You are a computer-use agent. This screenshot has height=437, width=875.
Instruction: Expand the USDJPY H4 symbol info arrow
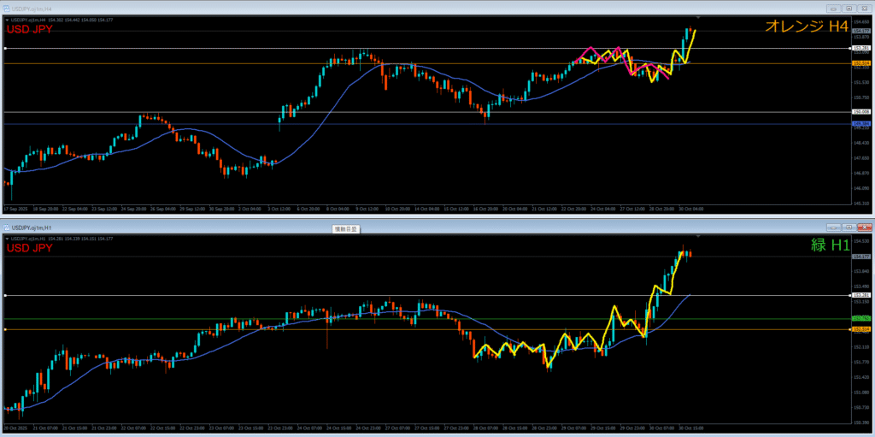click(x=7, y=18)
